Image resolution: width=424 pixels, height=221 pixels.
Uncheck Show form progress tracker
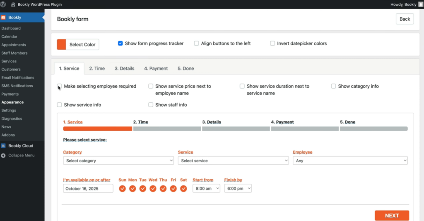click(120, 43)
